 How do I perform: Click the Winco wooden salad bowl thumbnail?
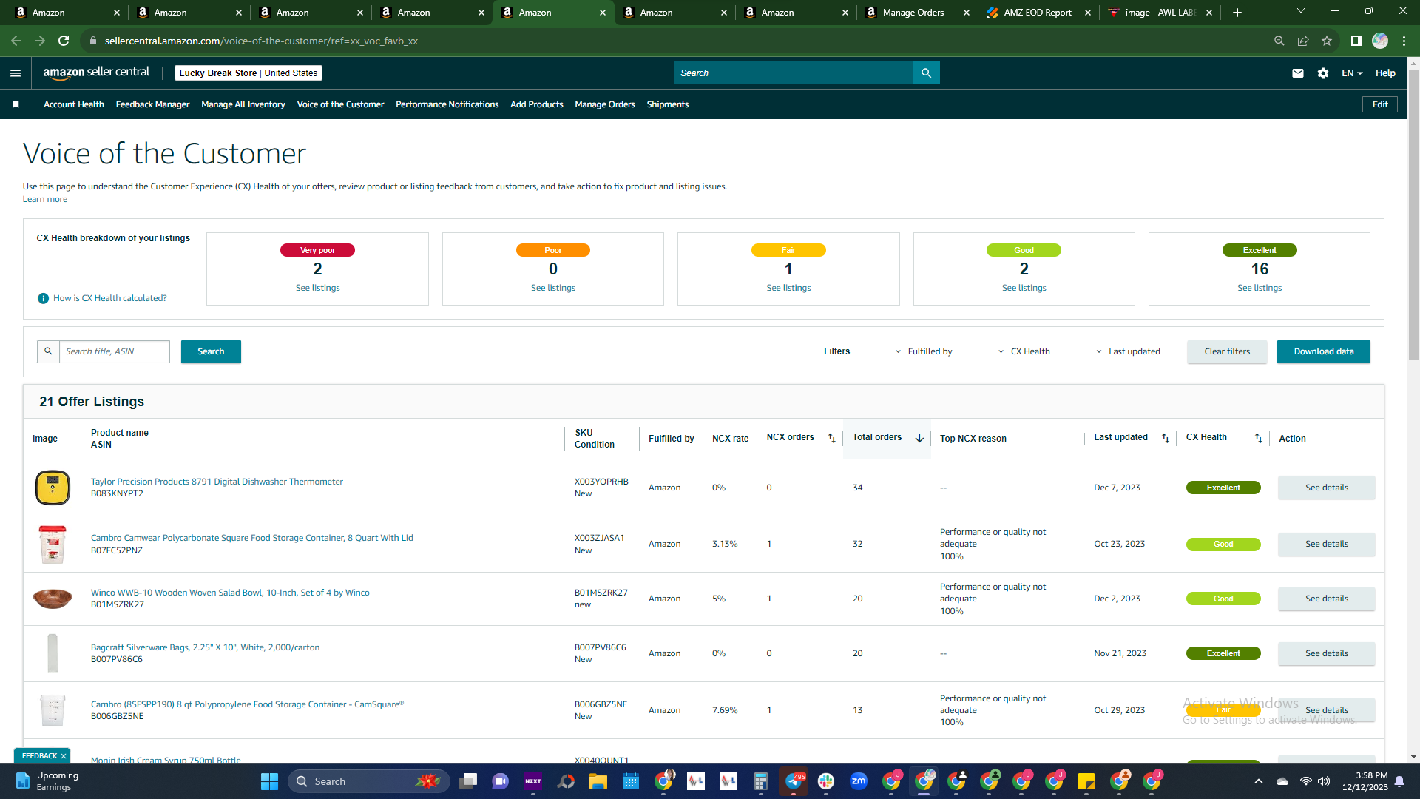point(53,598)
